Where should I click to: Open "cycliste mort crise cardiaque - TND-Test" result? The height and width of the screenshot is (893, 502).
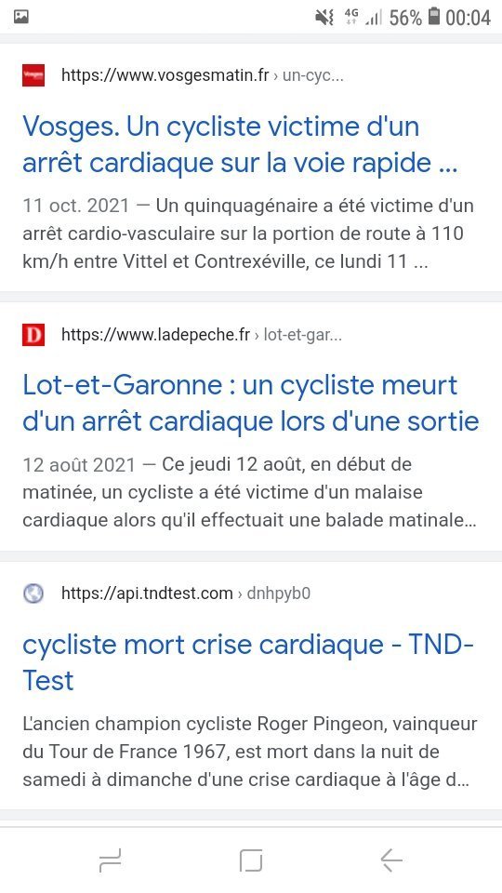[248, 662]
